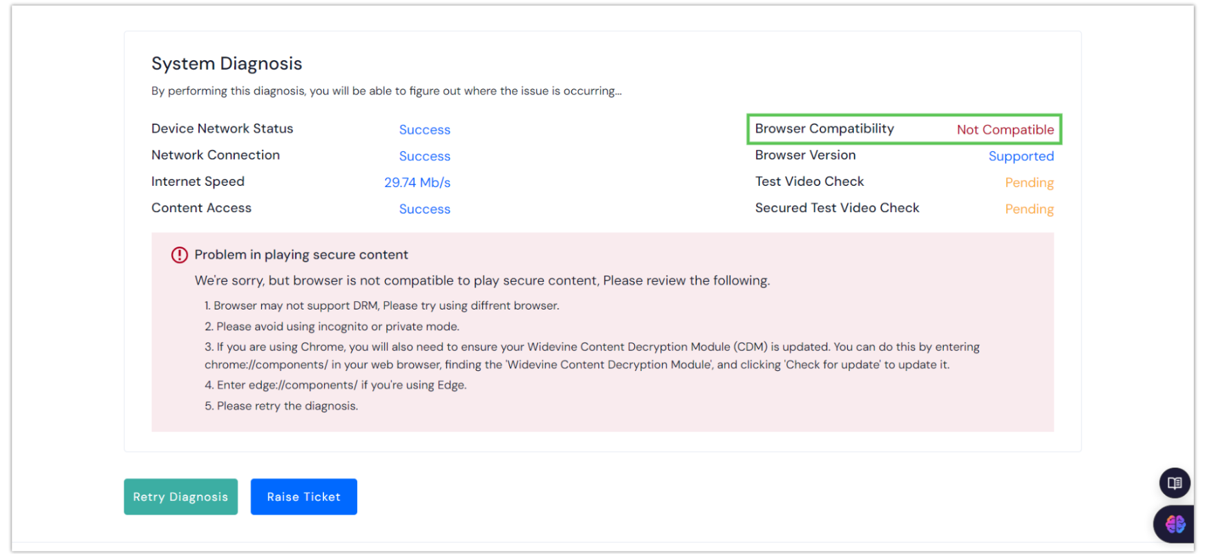Image resolution: width=1212 pixels, height=554 pixels.
Task: Click the Browser Compatibility label
Action: [x=824, y=128]
